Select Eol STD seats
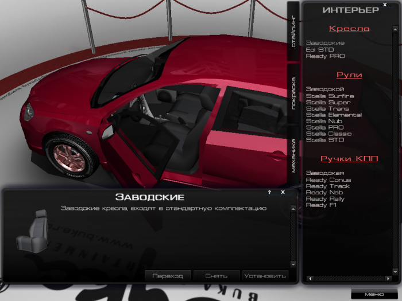Image resolution: width=402 pixels, height=301 pixels. pyautogui.click(x=320, y=50)
